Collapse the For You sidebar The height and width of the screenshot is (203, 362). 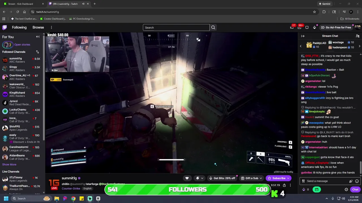pos(38,37)
